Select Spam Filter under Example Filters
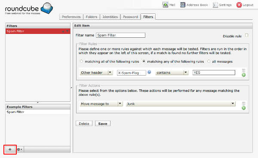Image resolution: width=258 pixels, height=158 pixels. 38,112
